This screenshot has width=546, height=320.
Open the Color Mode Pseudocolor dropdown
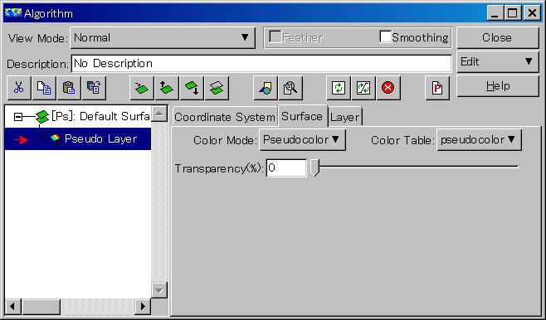(302, 140)
